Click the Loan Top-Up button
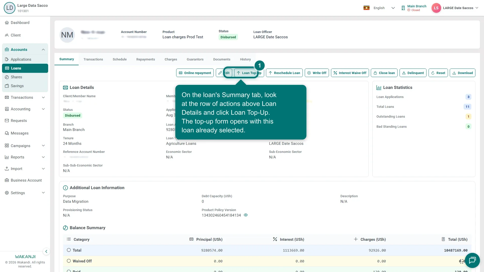The height and width of the screenshot is (272, 484). [x=249, y=73]
